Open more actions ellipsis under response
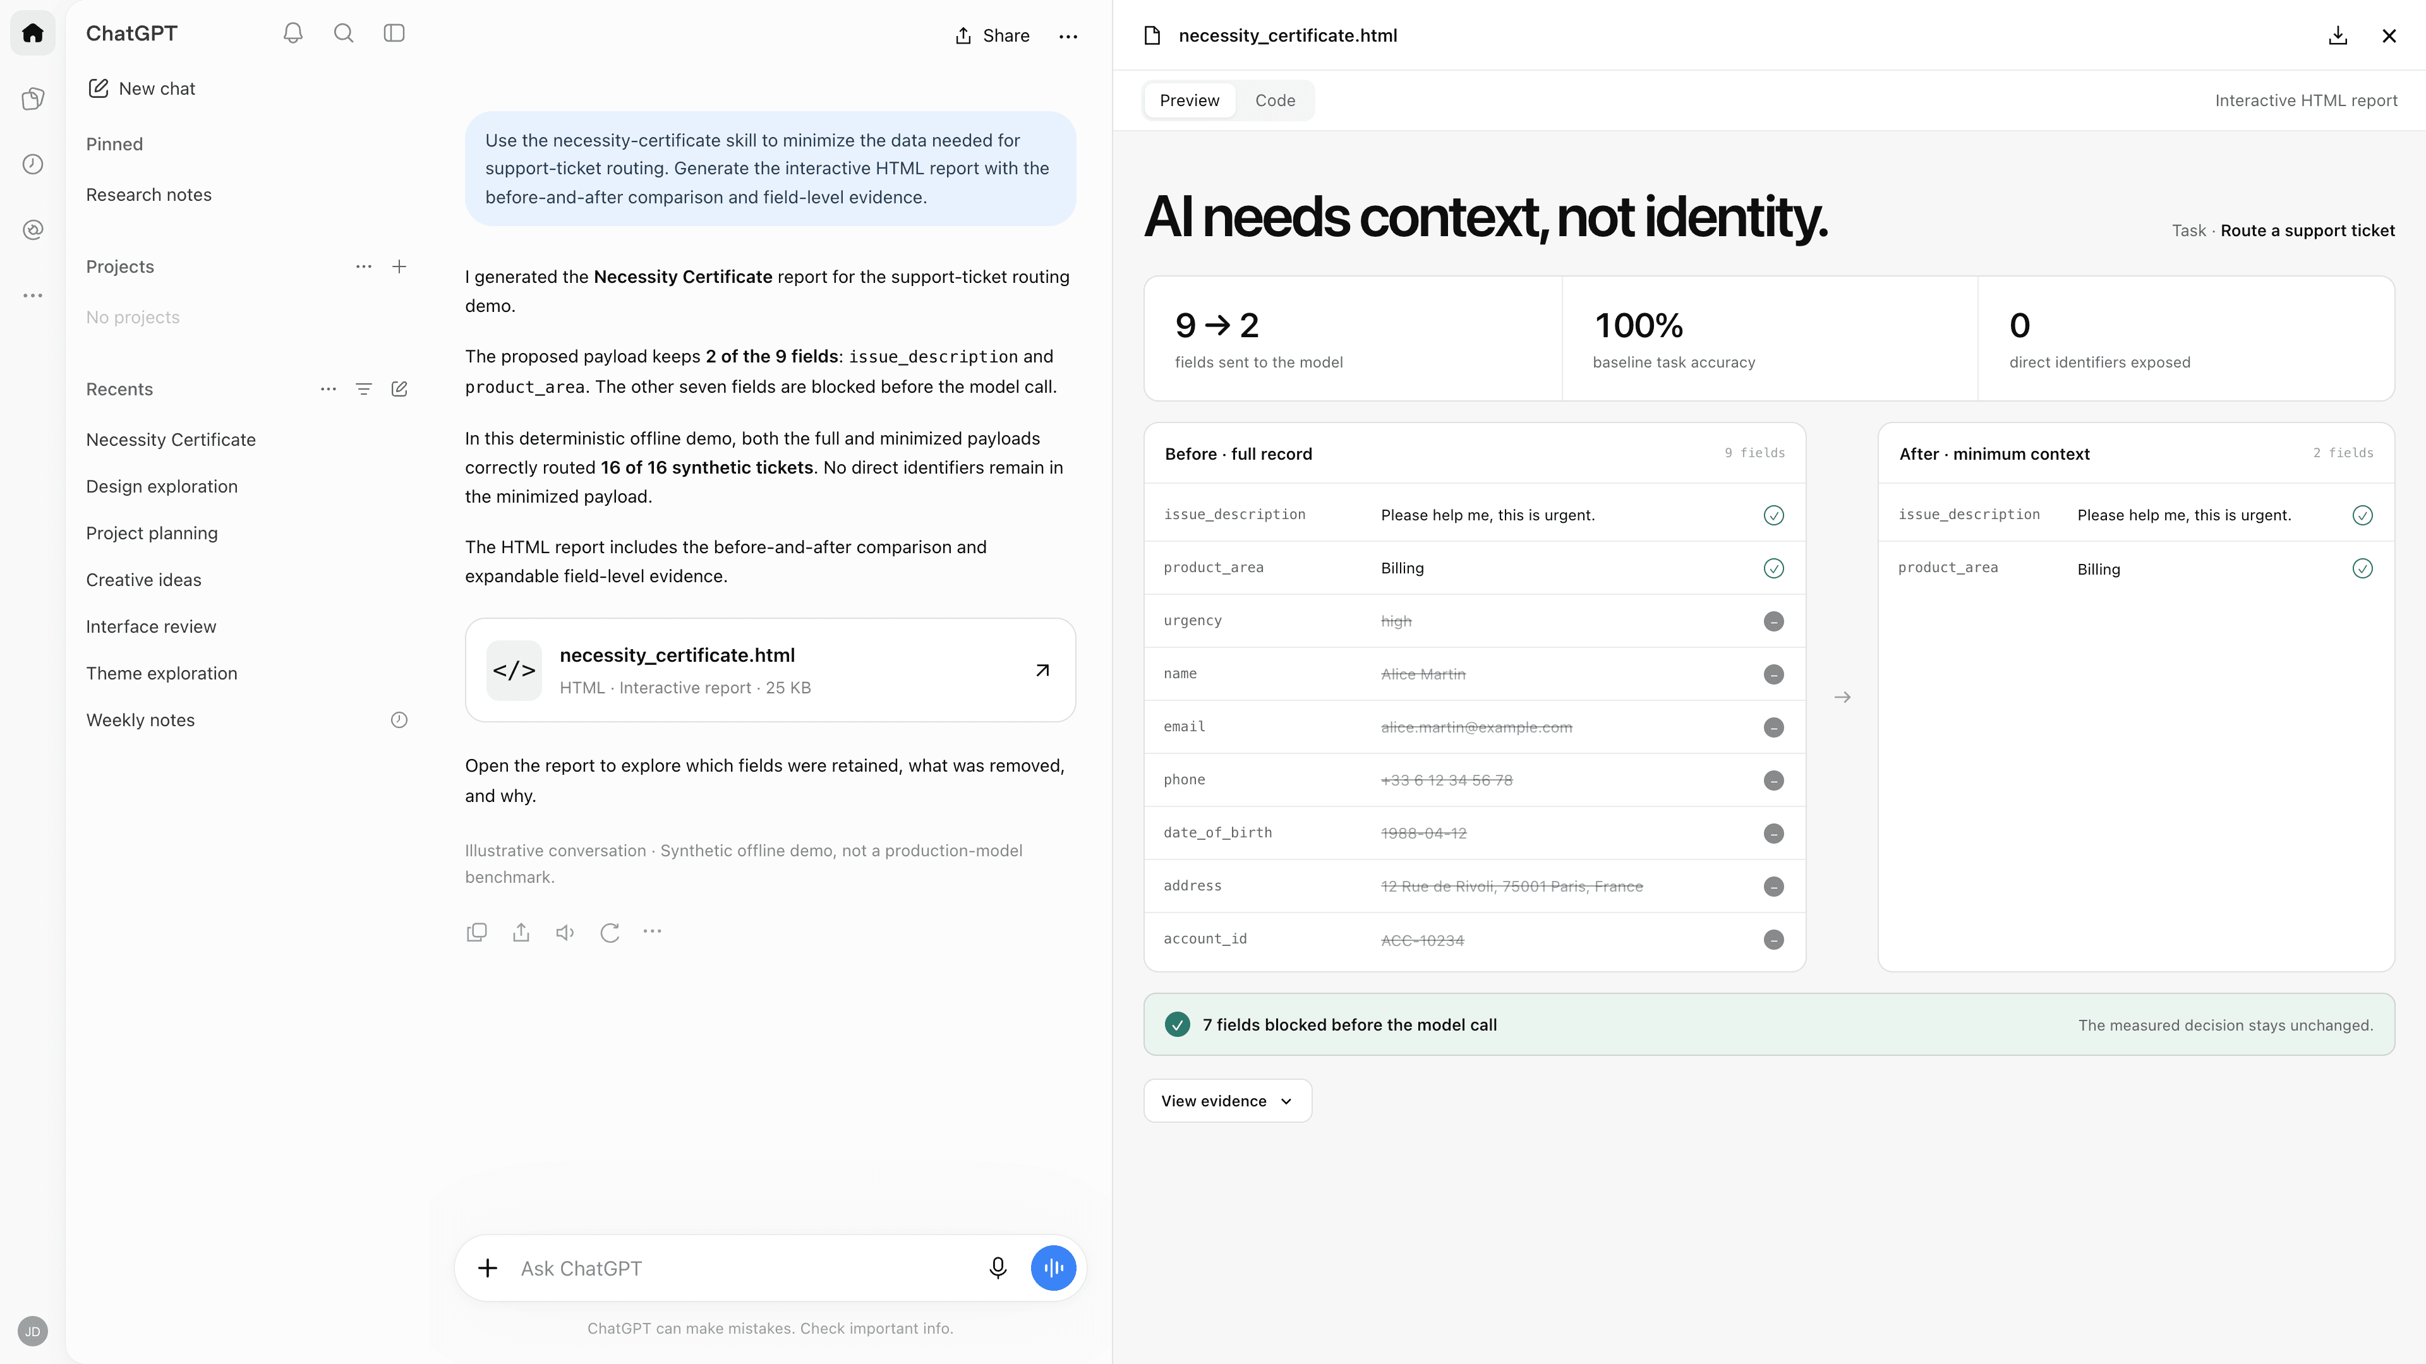Viewport: 2426px width, 1364px height. 653,932
